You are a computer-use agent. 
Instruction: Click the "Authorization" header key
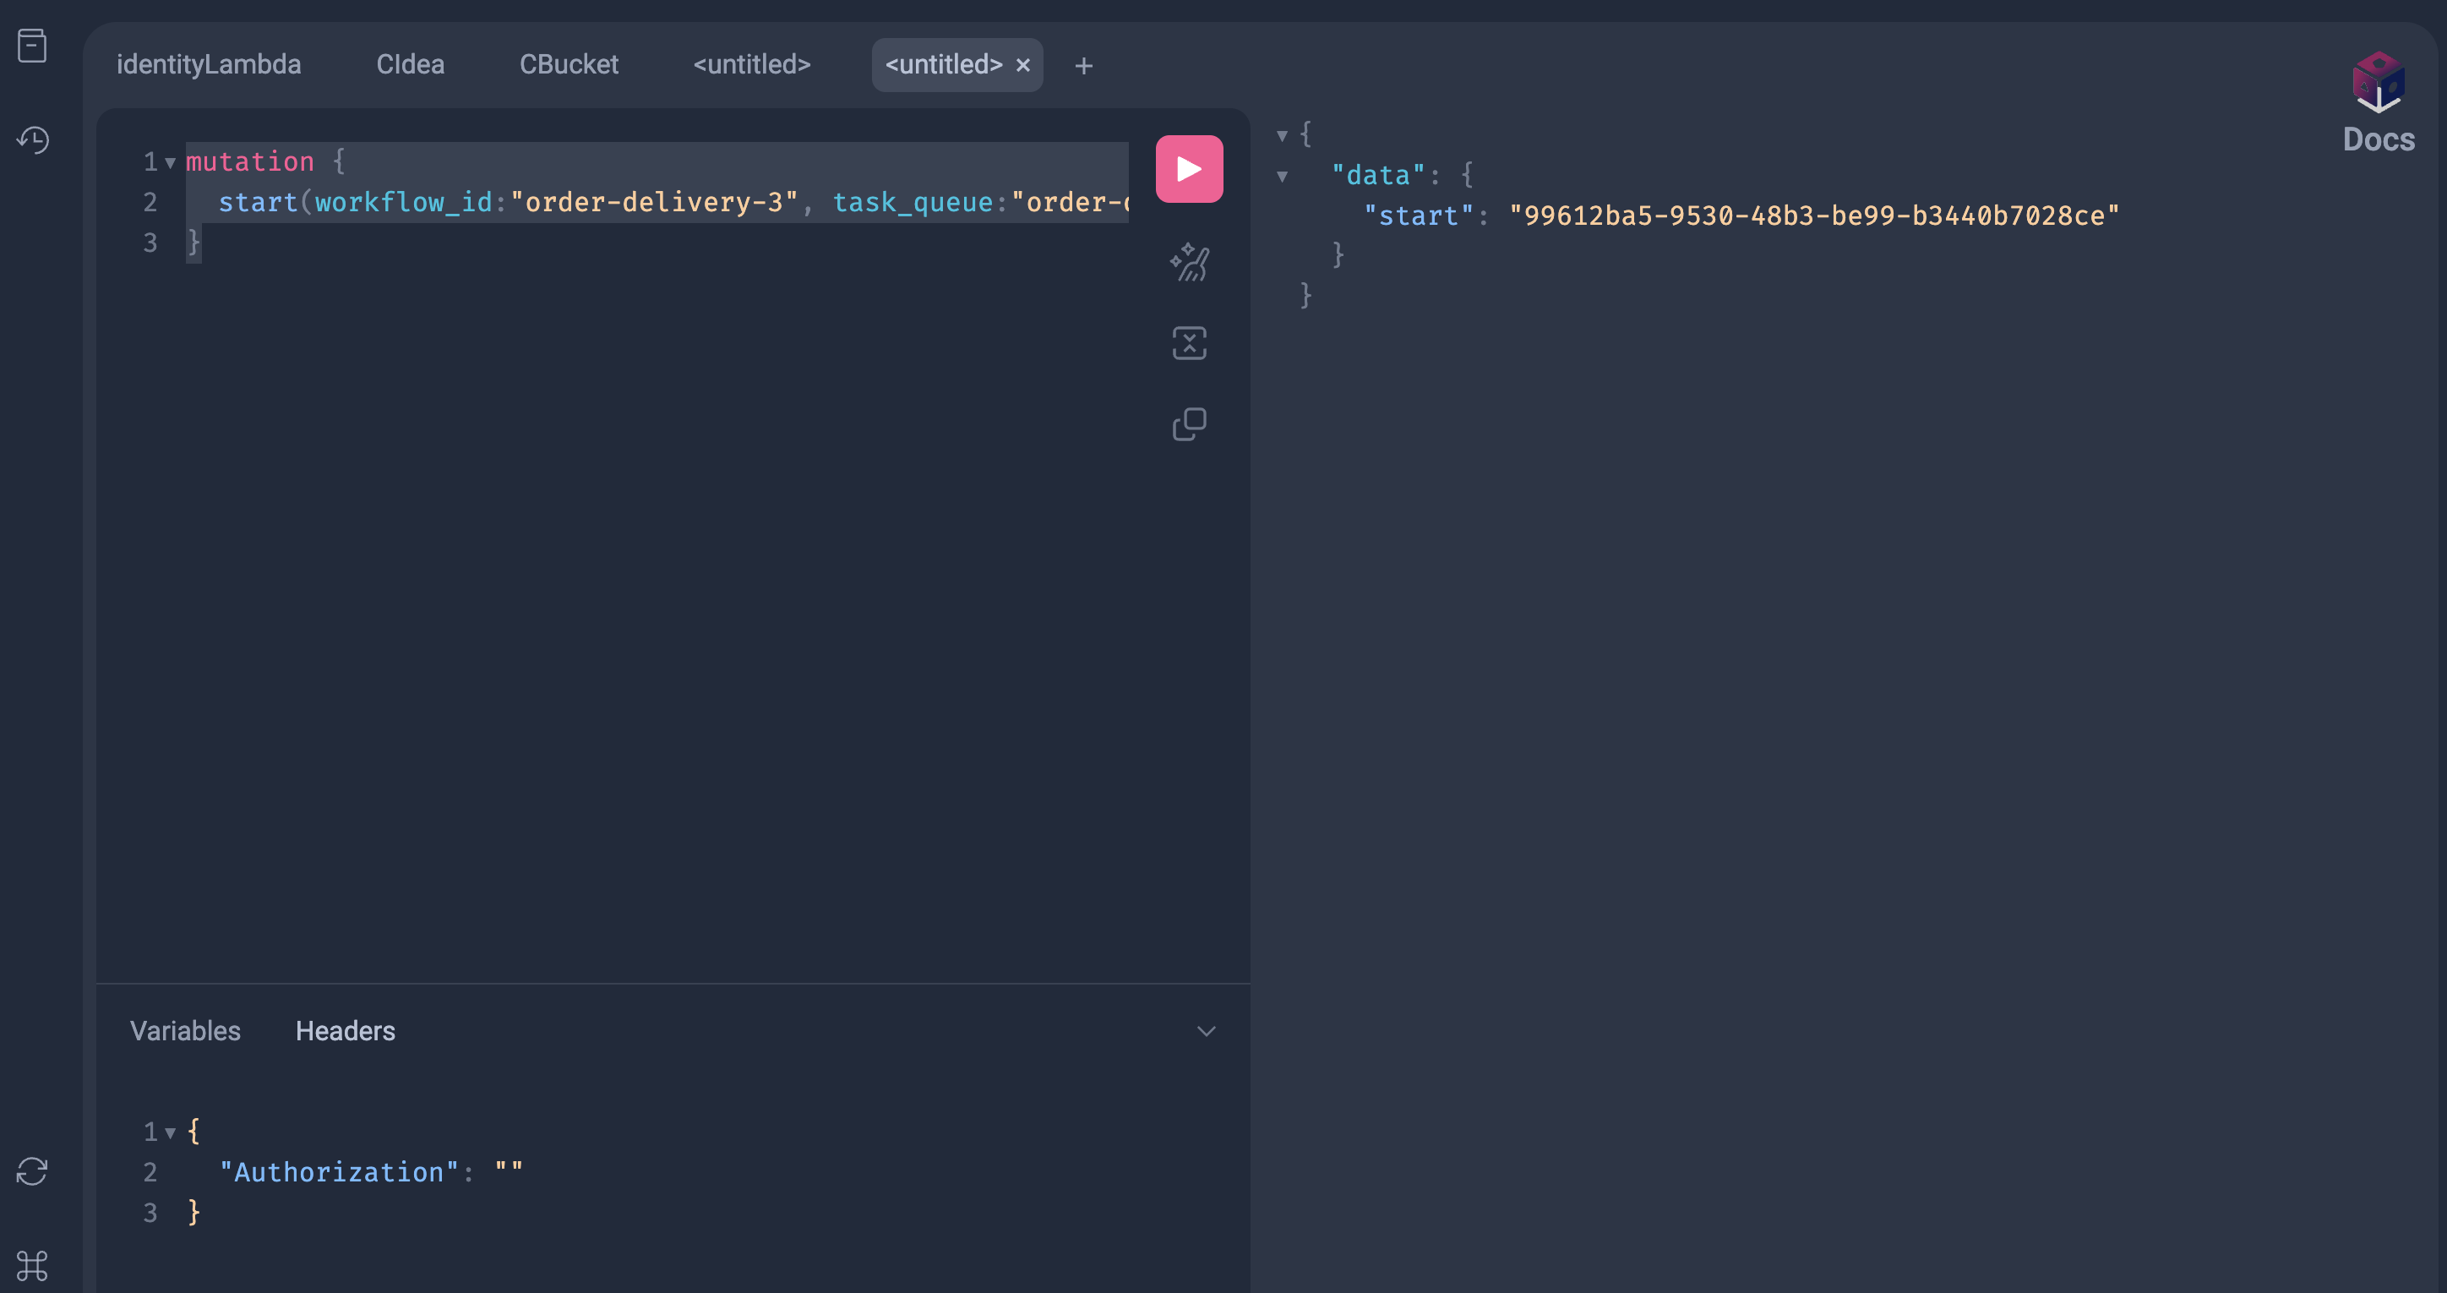(x=339, y=1171)
